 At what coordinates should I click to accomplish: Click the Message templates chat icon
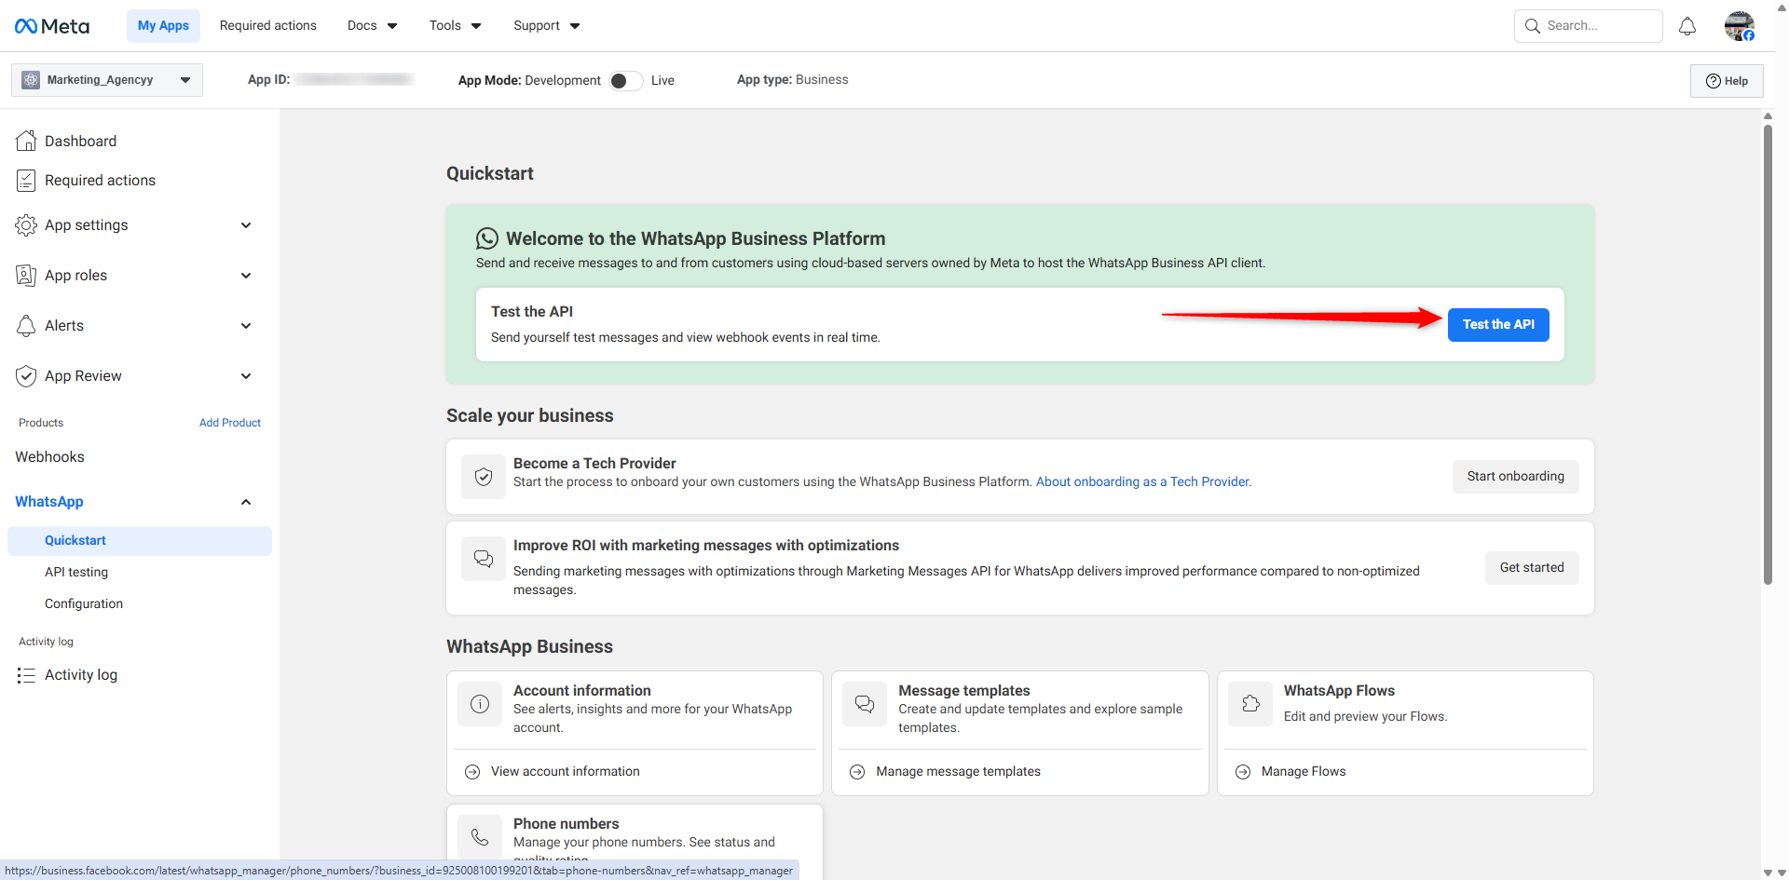pyautogui.click(x=865, y=704)
